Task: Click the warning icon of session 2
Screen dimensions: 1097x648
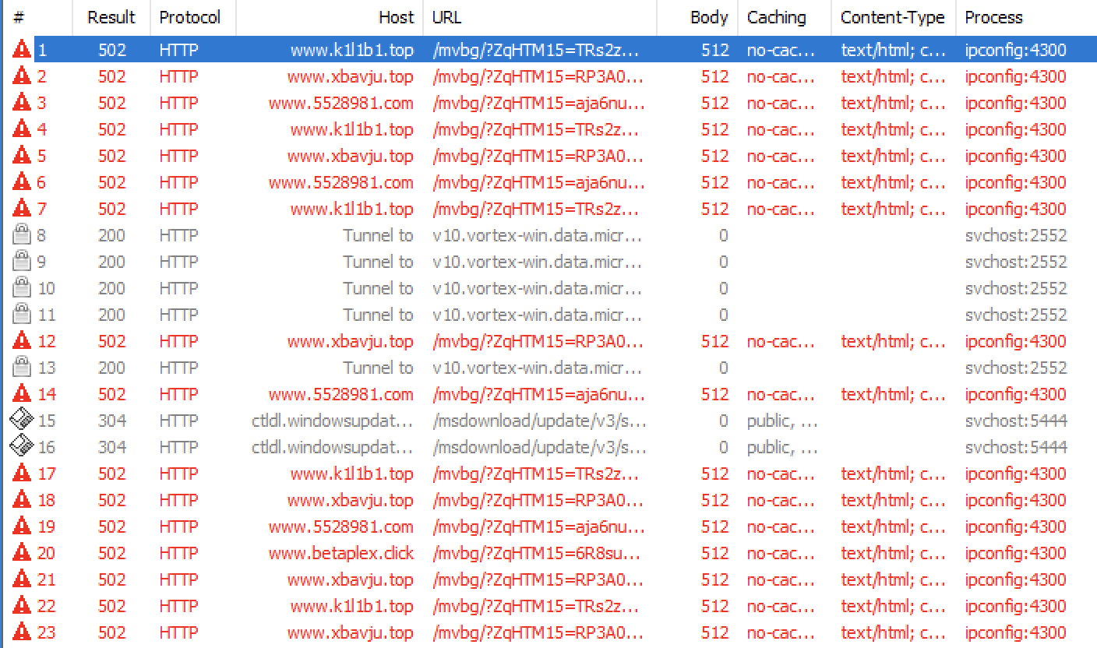Action: (x=22, y=76)
